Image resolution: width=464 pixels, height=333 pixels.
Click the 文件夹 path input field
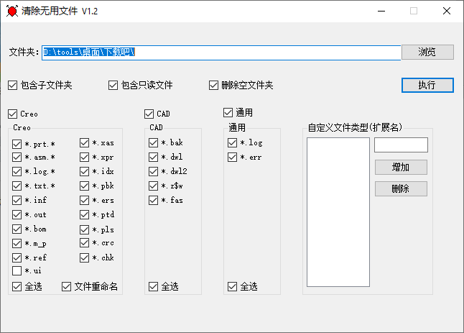(x=221, y=53)
